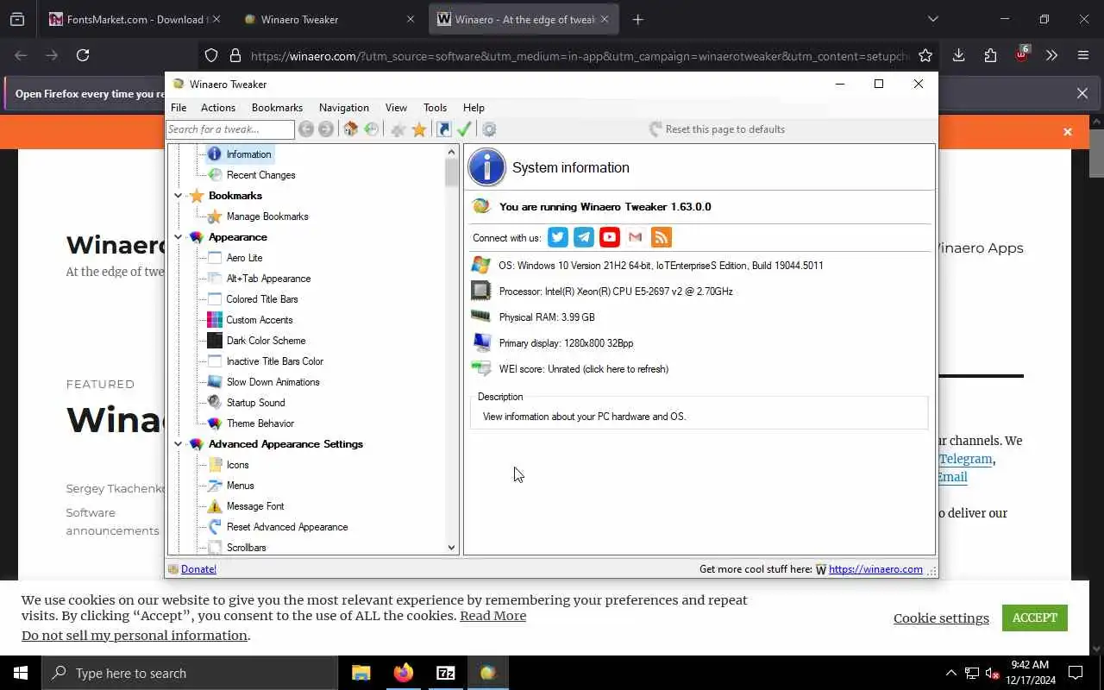Image resolution: width=1104 pixels, height=690 pixels.
Task: Collapse Advanced Appearance Settings group
Action: point(179,444)
